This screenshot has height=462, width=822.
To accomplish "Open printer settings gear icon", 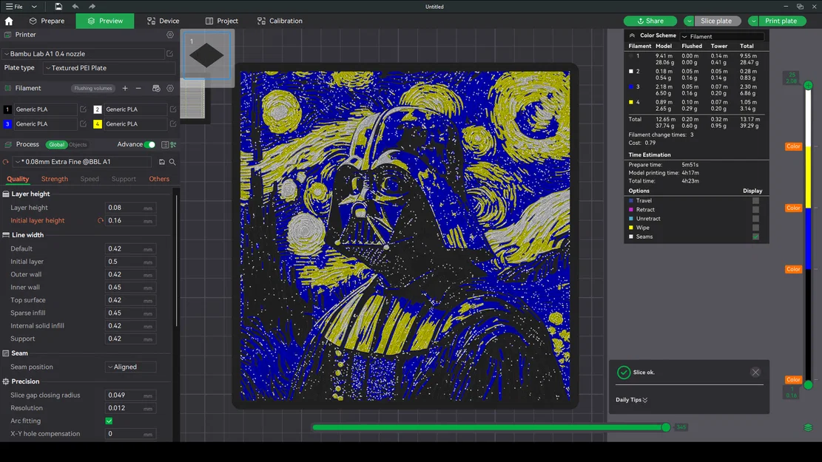I will coord(170,35).
